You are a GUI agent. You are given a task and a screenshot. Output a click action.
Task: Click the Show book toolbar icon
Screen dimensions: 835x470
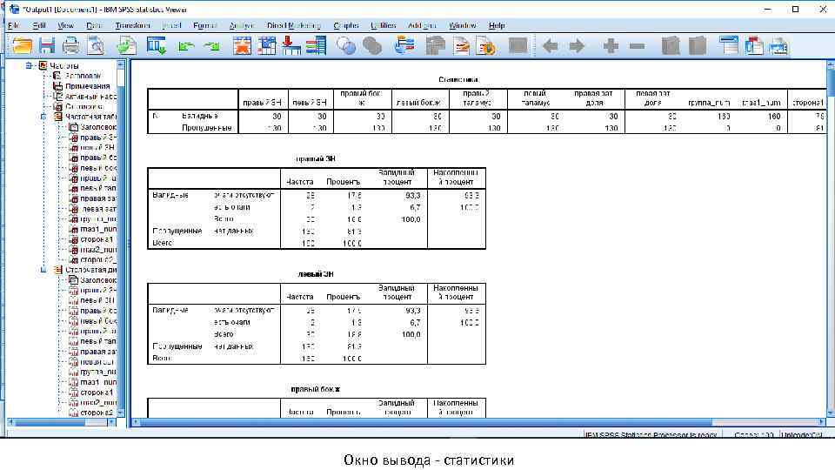[x=671, y=46]
